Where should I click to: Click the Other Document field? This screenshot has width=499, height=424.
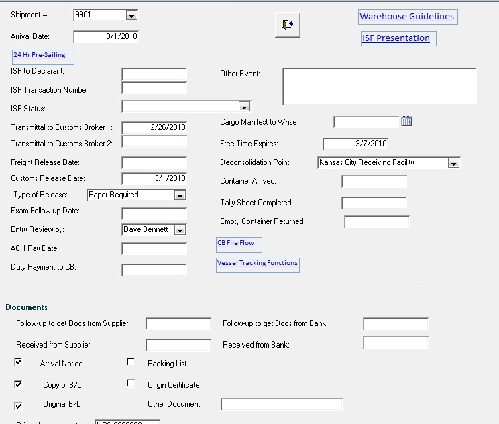click(282, 404)
